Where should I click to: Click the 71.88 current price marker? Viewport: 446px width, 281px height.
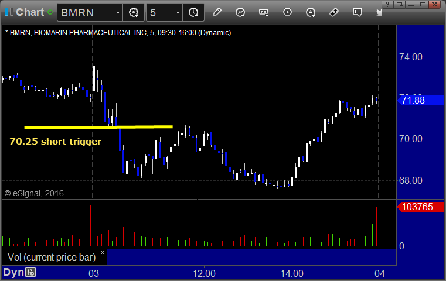[420, 100]
